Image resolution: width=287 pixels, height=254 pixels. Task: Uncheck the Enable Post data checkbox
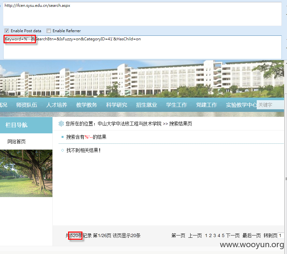click(x=7, y=31)
